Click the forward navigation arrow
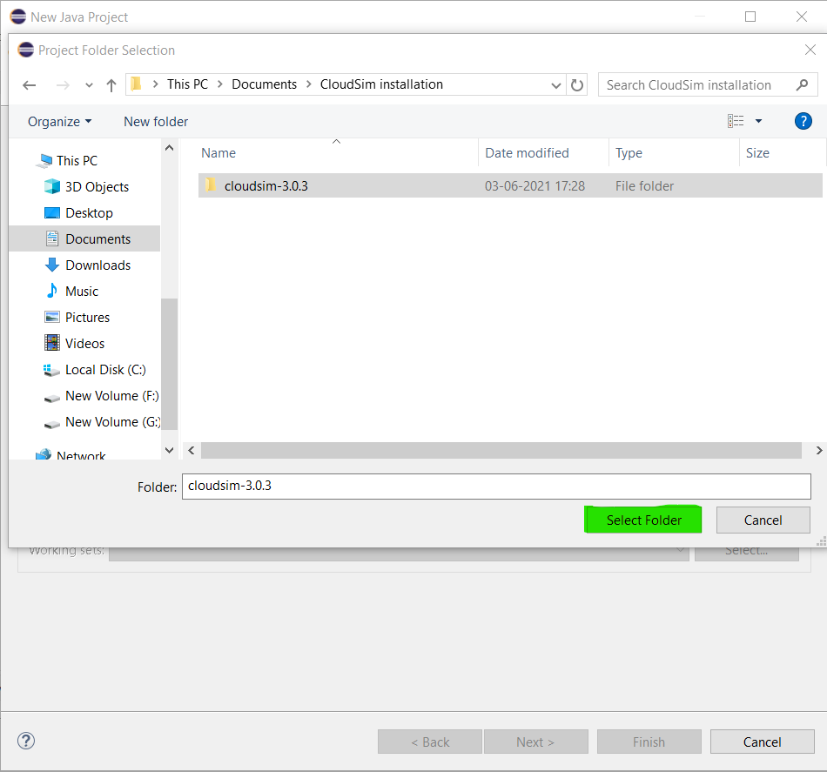Viewport: 827px width, 772px height. (x=62, y=85)
